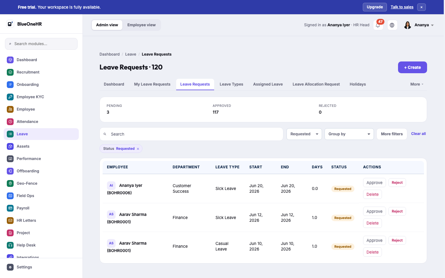Open the Offboarding sidebar icon
445x278 pixels.
10,171
